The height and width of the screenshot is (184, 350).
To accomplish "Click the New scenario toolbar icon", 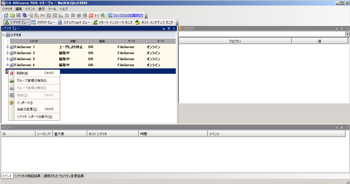I will point(6,15).
